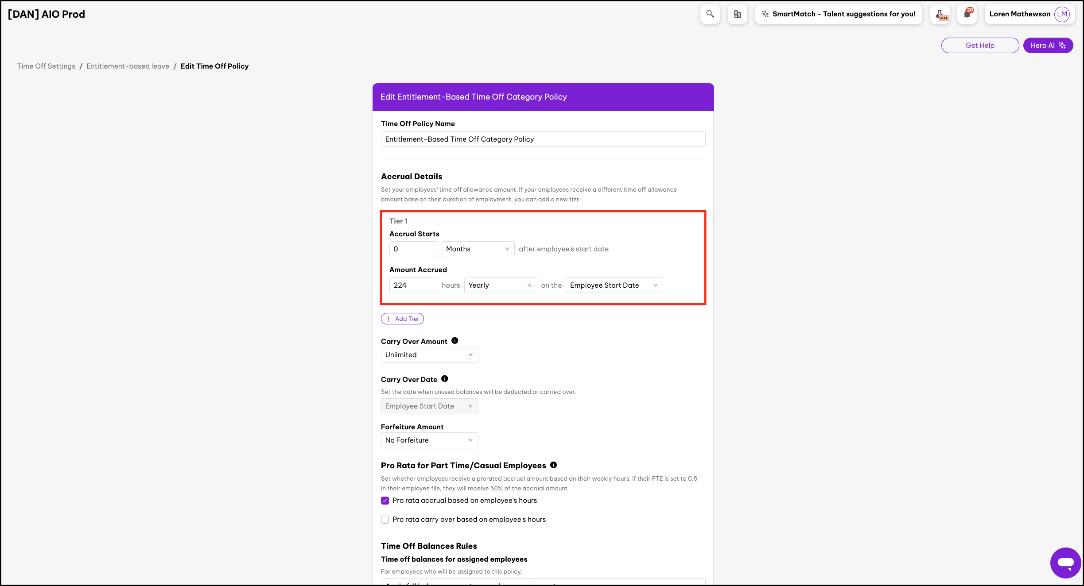Open the chat support bubble
The height and width of the screenshot is (586, 1084).
tap(1065, 562)
